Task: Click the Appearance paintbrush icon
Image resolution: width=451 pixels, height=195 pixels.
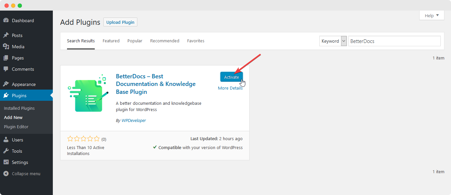Action: (6, 84)
